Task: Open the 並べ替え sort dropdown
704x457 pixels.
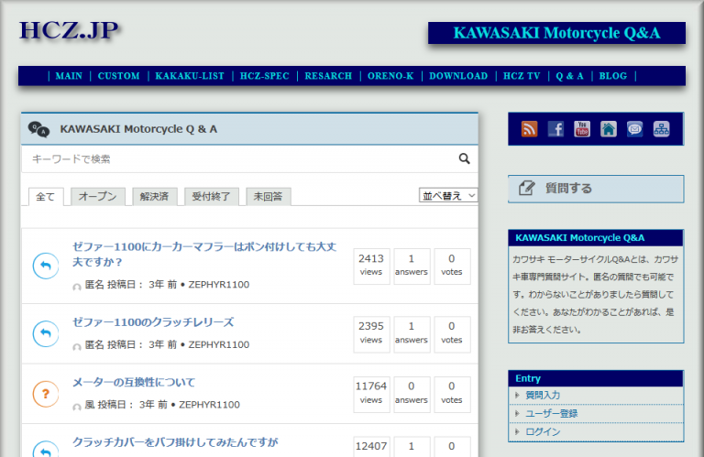Action: pyautogui.click(x=448, y=196)
